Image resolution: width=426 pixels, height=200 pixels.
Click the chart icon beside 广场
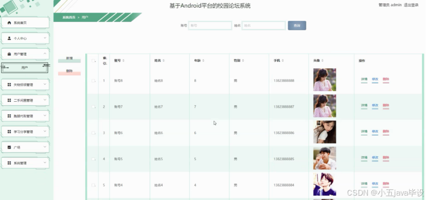pos(9,147)
